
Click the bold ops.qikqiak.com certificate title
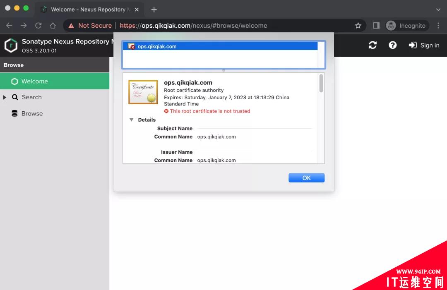188,83
